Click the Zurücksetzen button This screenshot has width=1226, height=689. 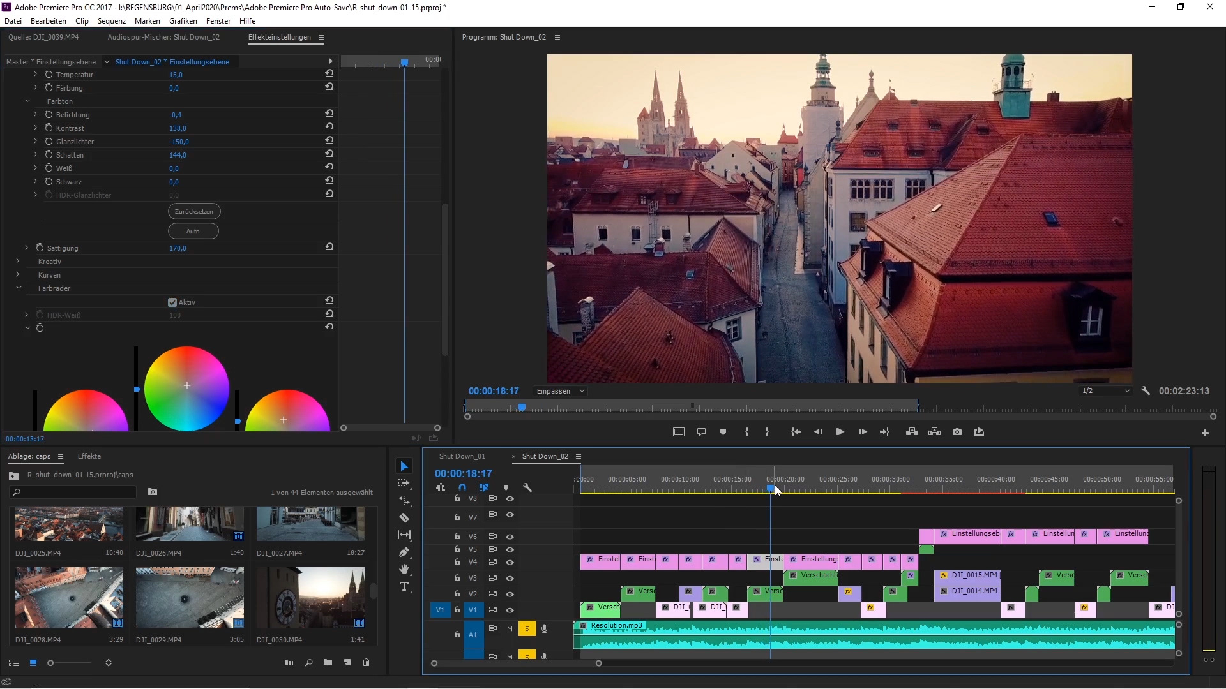(194, 211)
